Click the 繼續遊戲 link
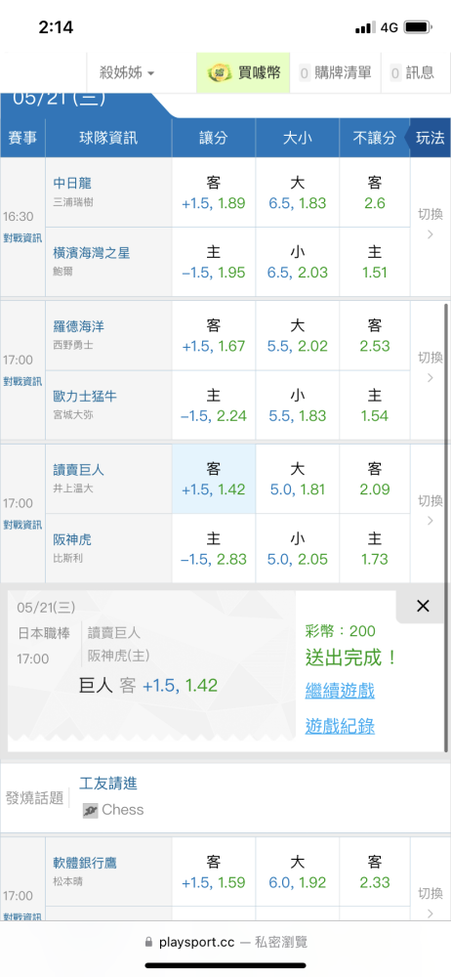This screenshot has width=451, height=977. tap(340, 691)
